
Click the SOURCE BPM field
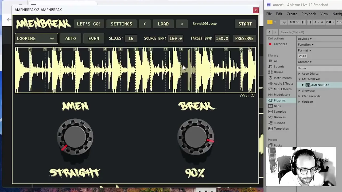coord(176,38)
